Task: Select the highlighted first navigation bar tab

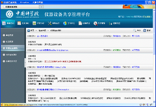Action: 8,23
